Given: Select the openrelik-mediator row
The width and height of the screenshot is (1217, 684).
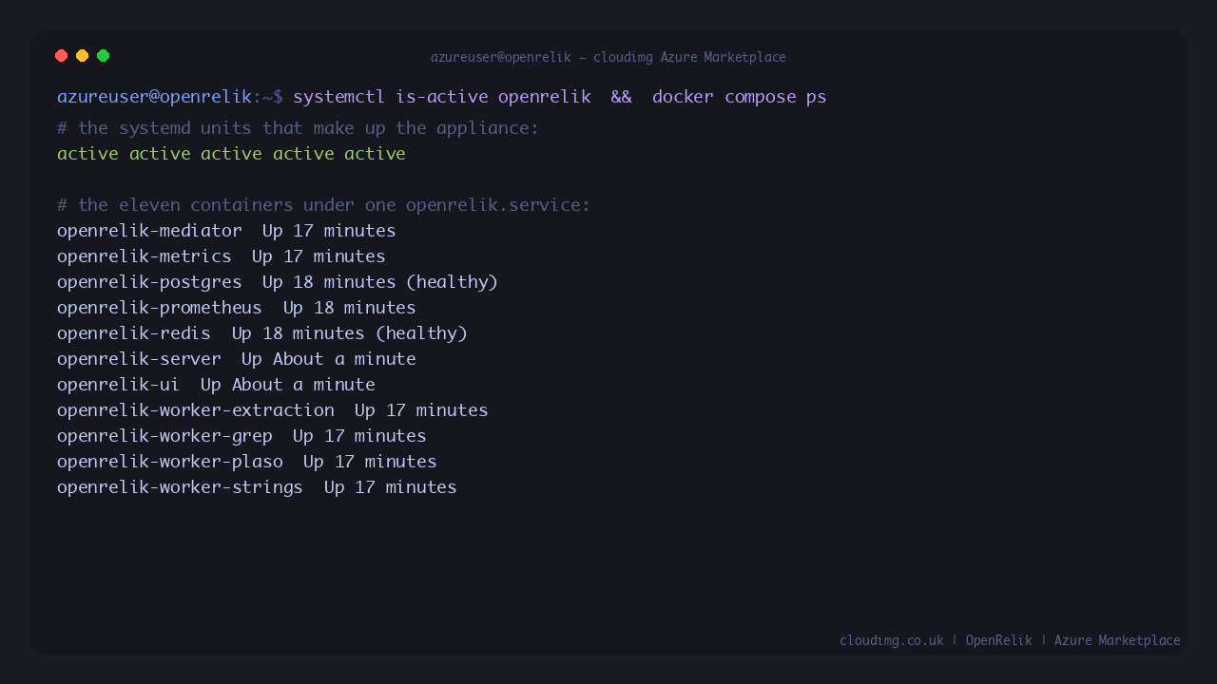Looking at the screenshot, I should point(226,231).
